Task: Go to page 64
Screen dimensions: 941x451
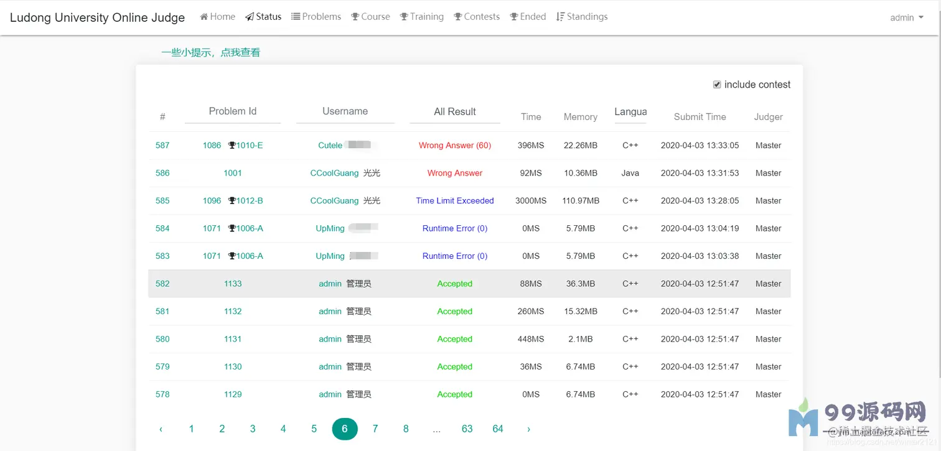Action: 498,429
